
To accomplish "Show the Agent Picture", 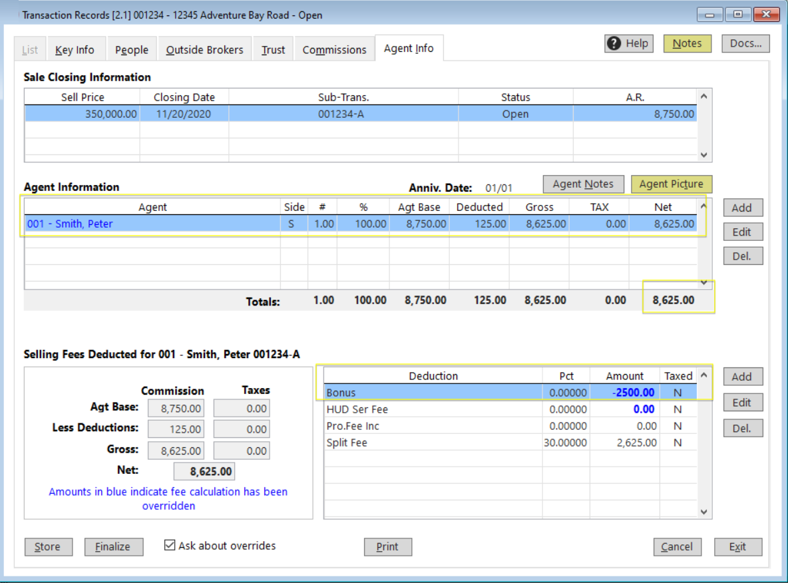I will click(x=671, y=184).
